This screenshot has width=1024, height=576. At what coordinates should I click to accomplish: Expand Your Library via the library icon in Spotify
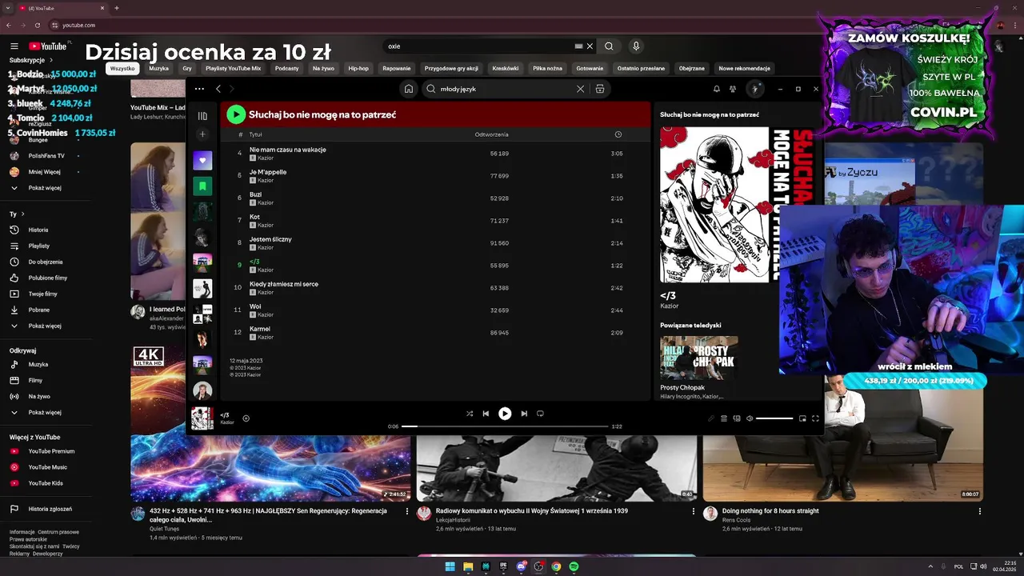[202, 116]
